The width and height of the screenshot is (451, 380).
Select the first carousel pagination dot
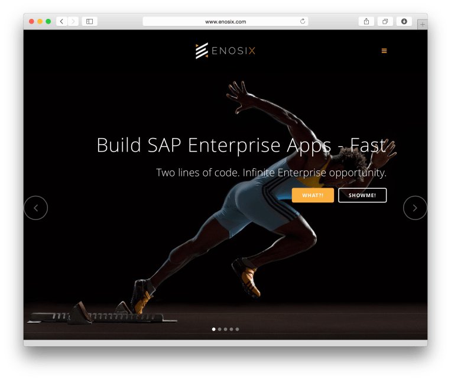pos(213,329)
